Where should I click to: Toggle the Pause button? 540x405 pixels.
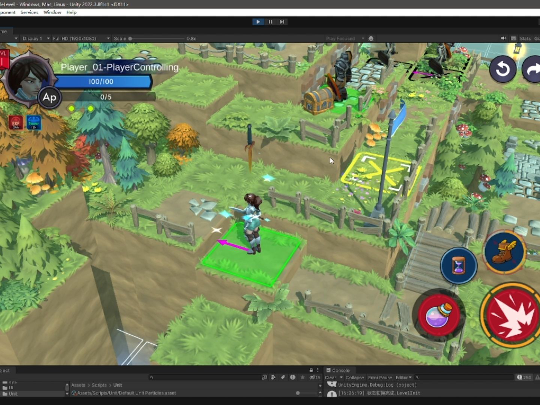click(x=270, y=22)
